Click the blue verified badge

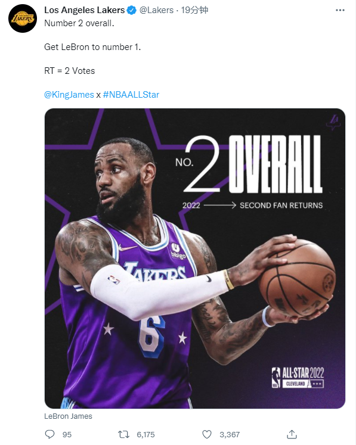131,10
